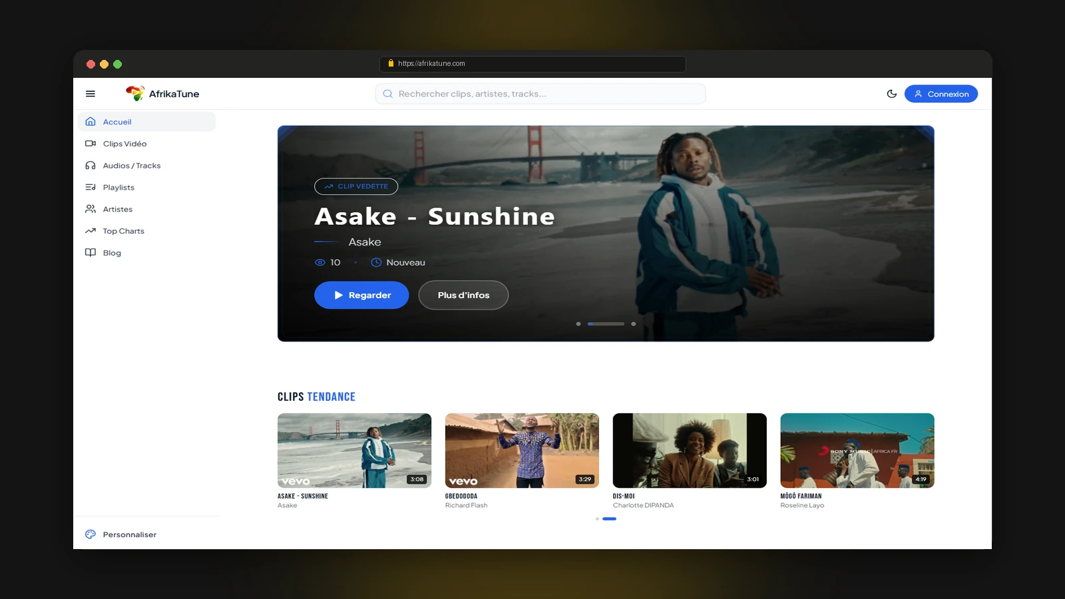Focus the Rechercher search field

click(x=540, y=94)
